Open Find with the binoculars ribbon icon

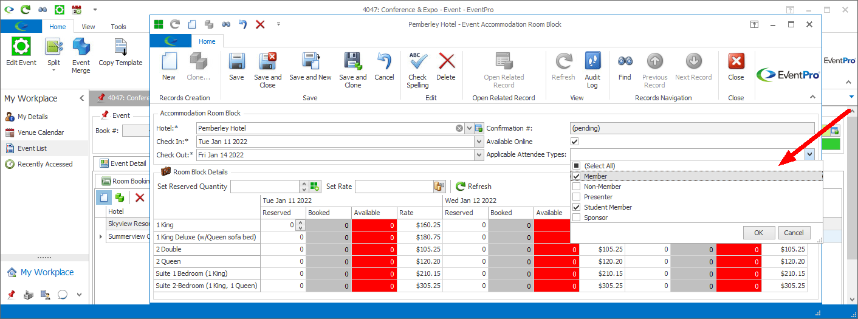pyautogui.click(x=625, y=67)
